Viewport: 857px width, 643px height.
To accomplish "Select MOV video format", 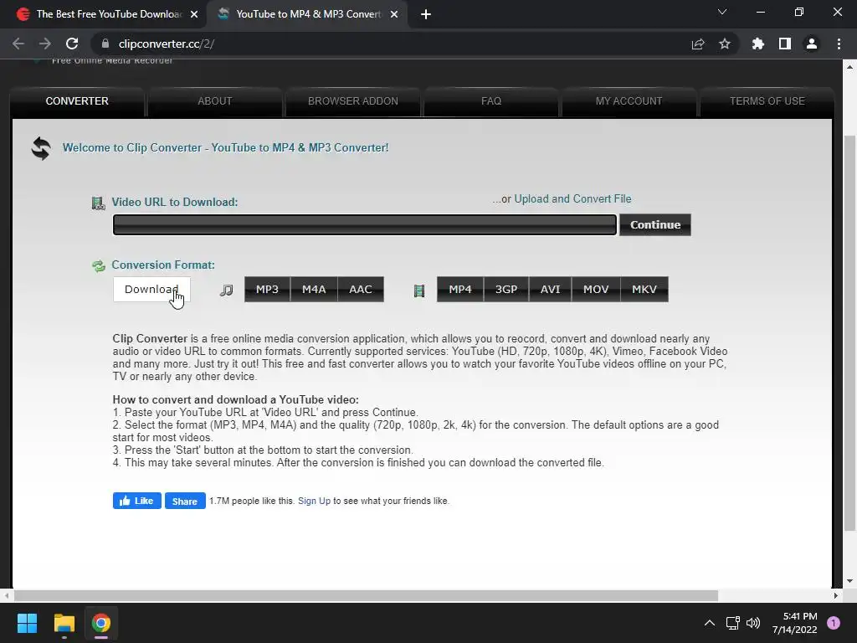I will 596,289.
